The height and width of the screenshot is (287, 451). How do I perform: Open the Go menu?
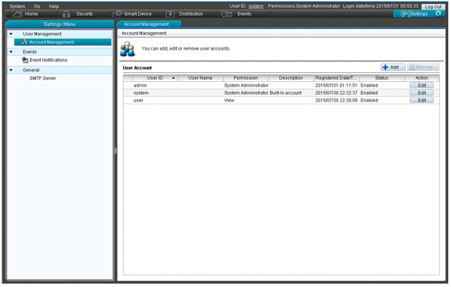click(37, 5)
